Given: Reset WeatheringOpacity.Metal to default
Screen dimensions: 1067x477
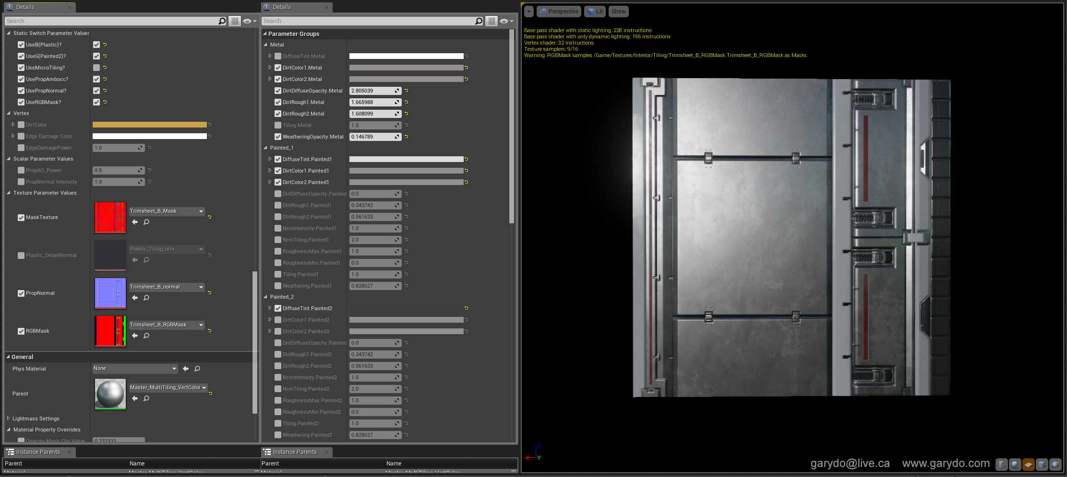Looking at the screenshot, I should pyautogui.click(x=407, y=137).
